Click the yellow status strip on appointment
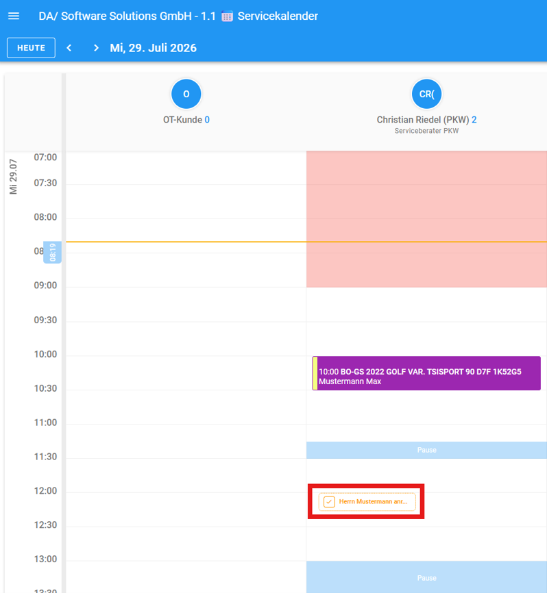The image size is (547, 593). point(315,373)
